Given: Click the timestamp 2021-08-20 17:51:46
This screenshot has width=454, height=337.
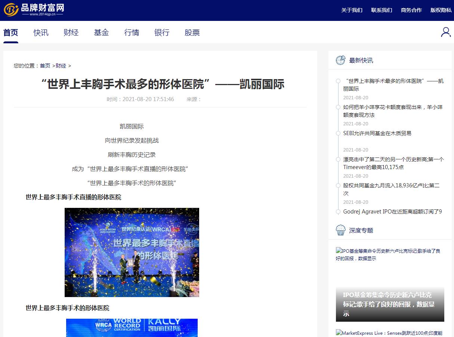Looking at the screenshot, I should [x=148, y=99].
